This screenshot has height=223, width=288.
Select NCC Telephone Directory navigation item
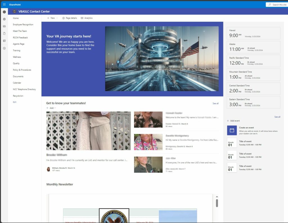[24, 90]
